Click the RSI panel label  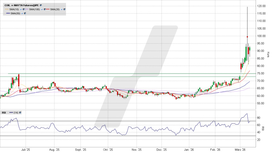point(4,113)
